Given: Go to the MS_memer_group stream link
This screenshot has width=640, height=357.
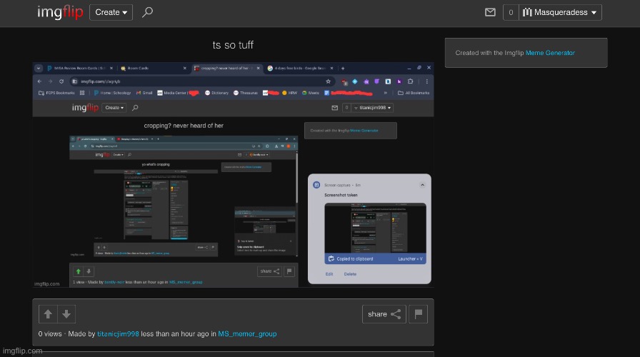Looking at the screenshot, I should click(247, 334).
